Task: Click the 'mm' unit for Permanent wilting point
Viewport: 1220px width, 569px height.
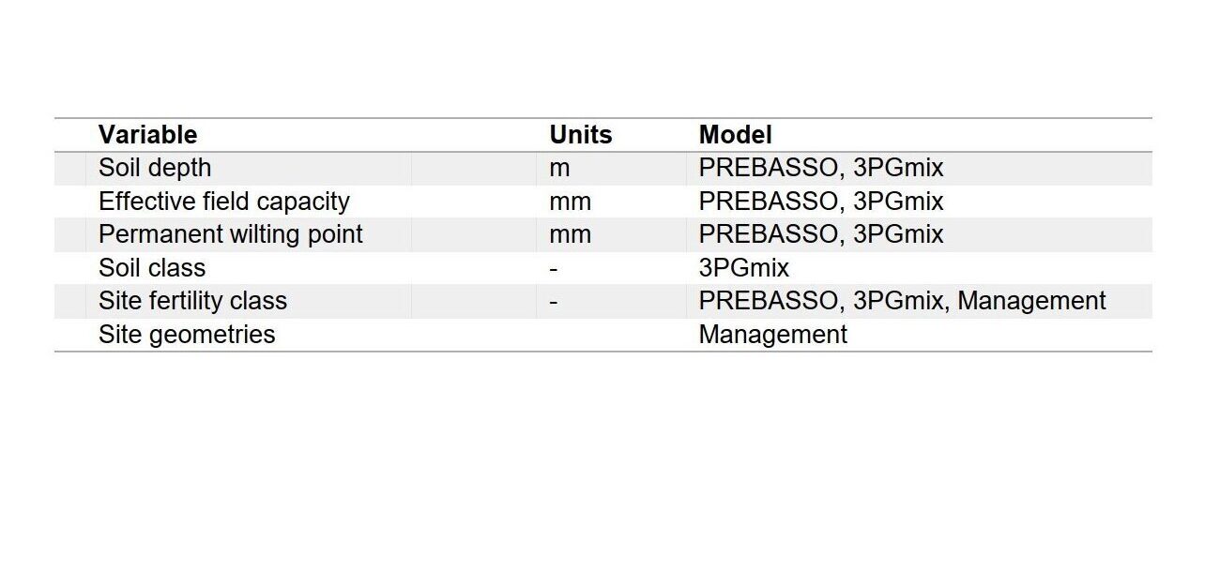Action: click(x=570, y=234)
